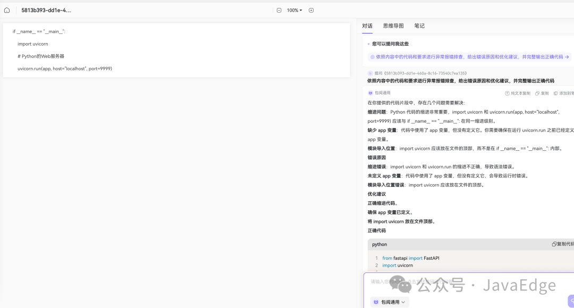574x308 pixels.
Task: Open the 100% zoom level dropdown
Action: click(x=294, y=10)
